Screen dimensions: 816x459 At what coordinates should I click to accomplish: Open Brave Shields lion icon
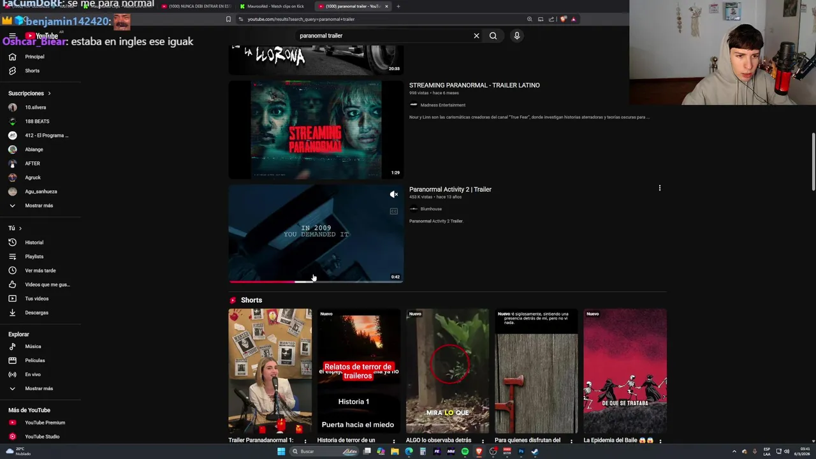coord(563,19)
